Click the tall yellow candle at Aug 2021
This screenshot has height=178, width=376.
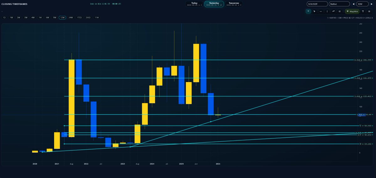[71, 98]
